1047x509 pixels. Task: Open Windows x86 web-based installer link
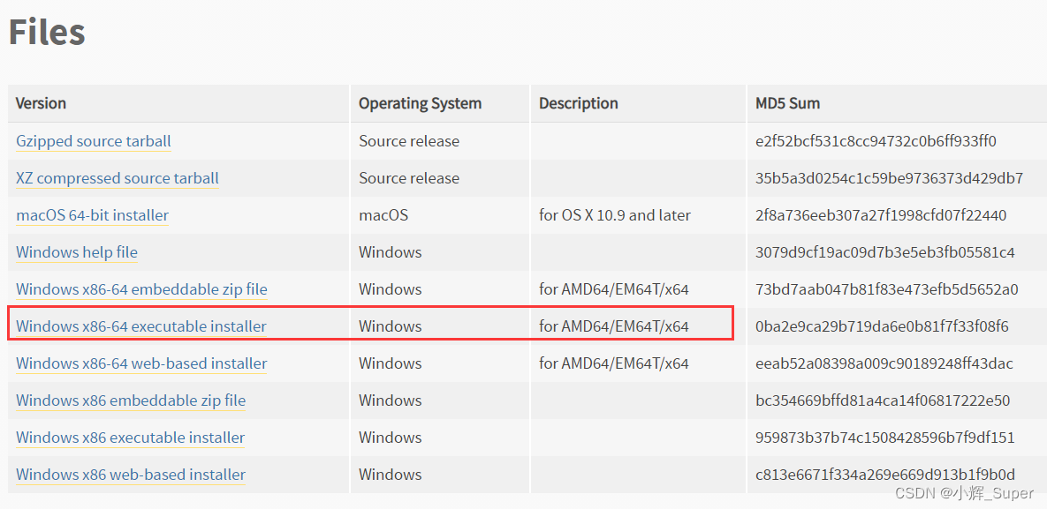click(x=131, y=475)
